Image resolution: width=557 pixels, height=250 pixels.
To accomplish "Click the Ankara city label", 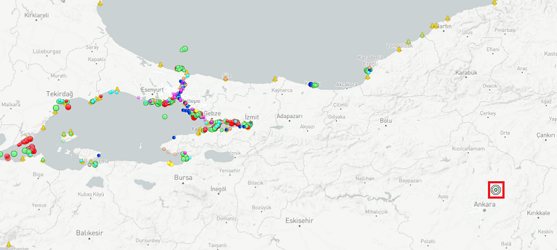I will coord(484,204).
